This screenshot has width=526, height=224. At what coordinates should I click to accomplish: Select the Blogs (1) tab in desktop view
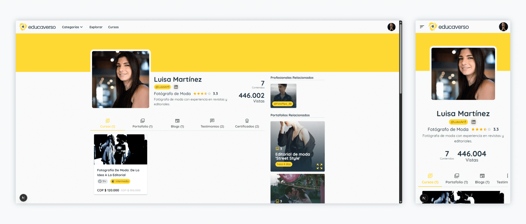click(x=177, y=123)
